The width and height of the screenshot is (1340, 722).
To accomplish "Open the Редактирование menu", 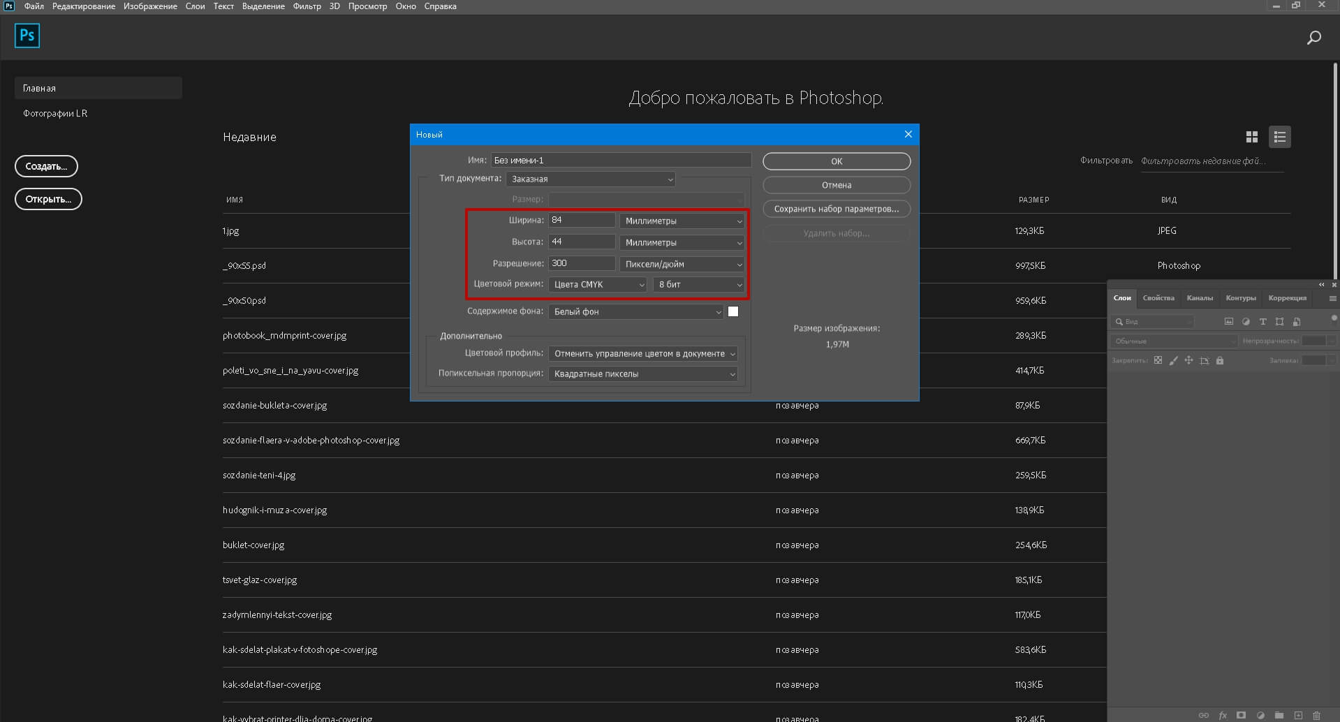I will [84, 6].
